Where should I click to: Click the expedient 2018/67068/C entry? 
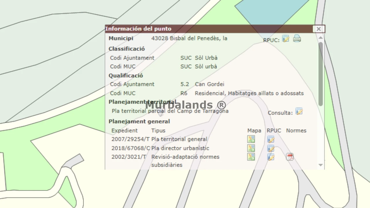pos(130,148)
